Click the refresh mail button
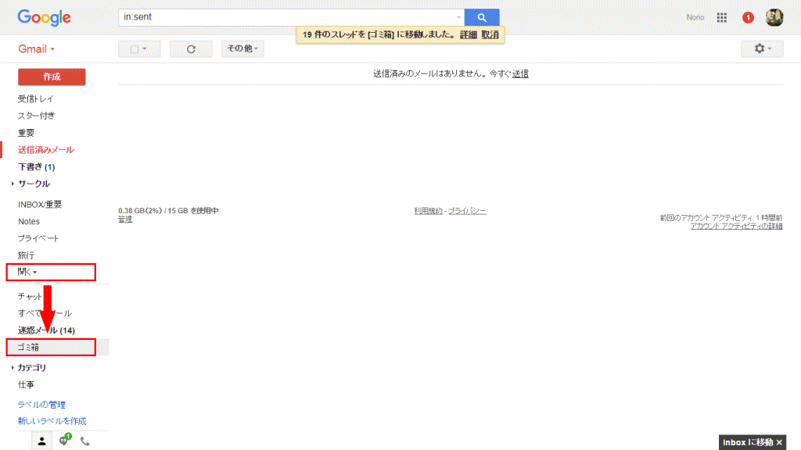Screen dimensions: 801x450 191,49
